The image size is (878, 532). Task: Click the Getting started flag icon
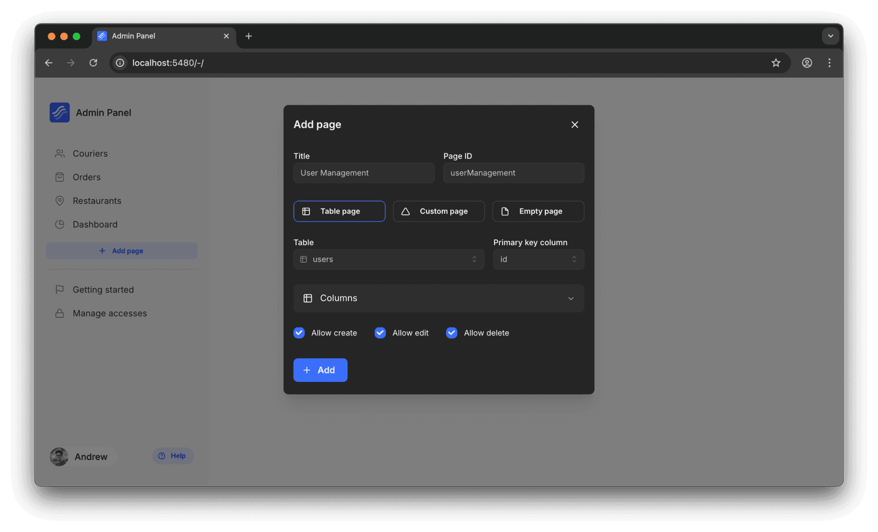point(60,290)
